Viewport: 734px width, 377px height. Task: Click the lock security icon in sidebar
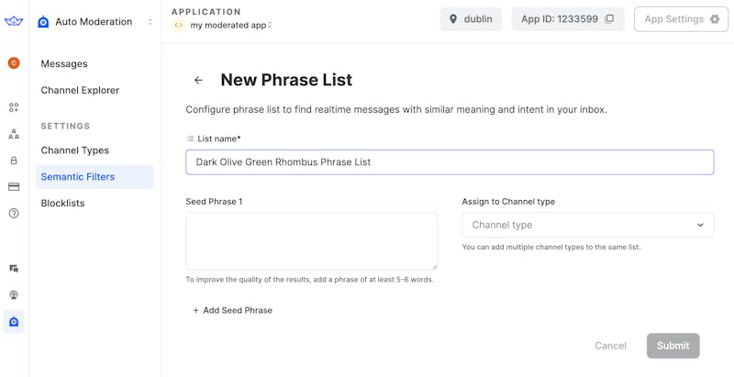click(x=14, y=161)
